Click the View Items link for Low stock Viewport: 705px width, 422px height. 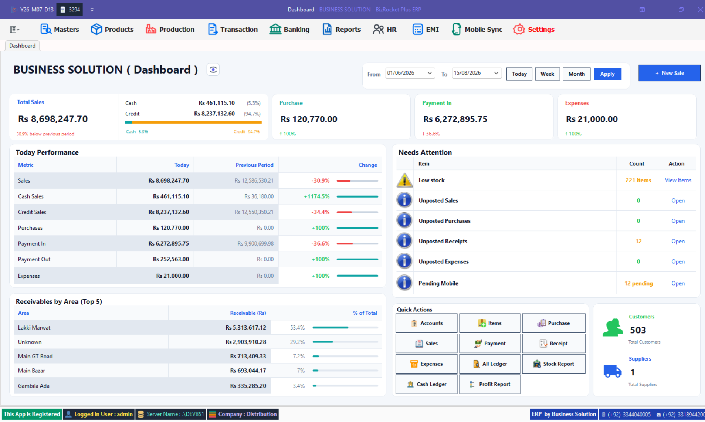(x=678, y=180)
